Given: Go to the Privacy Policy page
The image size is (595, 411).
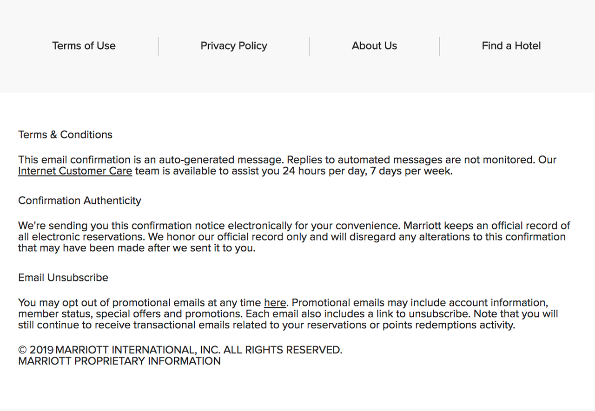Looking at the screenshot, I should point(234,46).
